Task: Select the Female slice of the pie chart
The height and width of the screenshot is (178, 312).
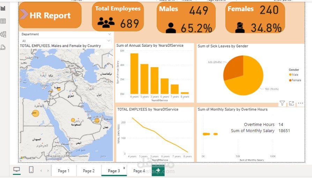Action: [235, 68]
